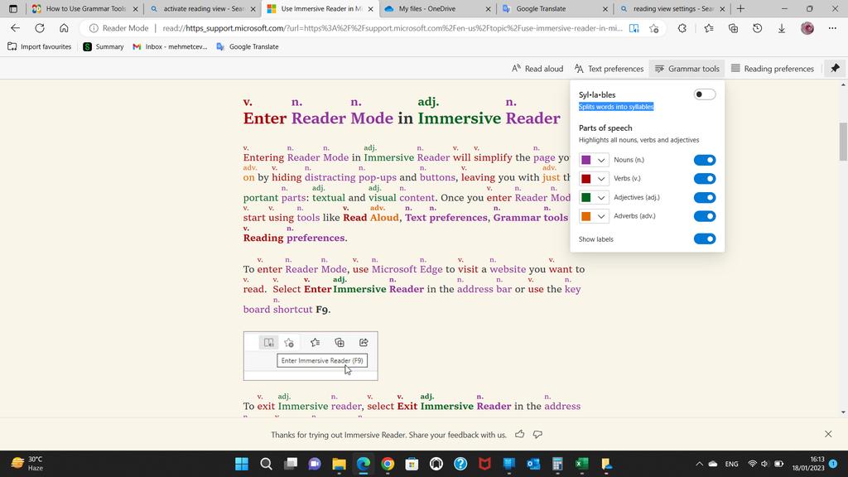
Task: Open the browser History icon
Action: (757, 28)
